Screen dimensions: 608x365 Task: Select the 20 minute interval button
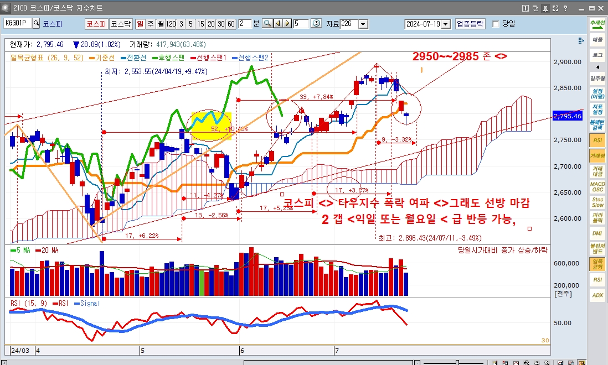(211, 24)
